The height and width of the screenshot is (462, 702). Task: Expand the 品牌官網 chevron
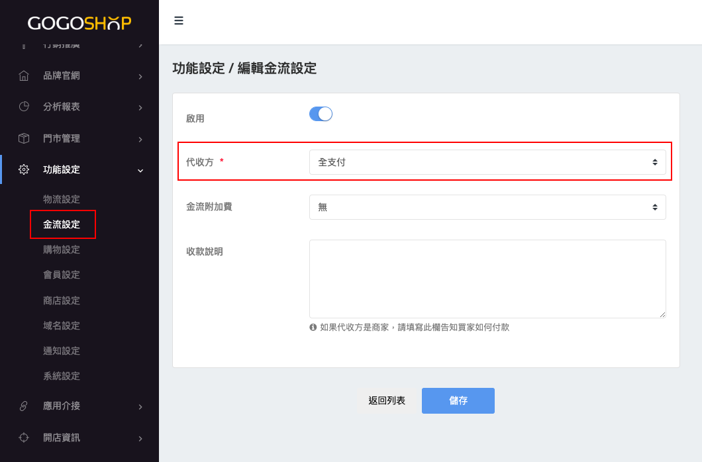[x=140, y=77]
